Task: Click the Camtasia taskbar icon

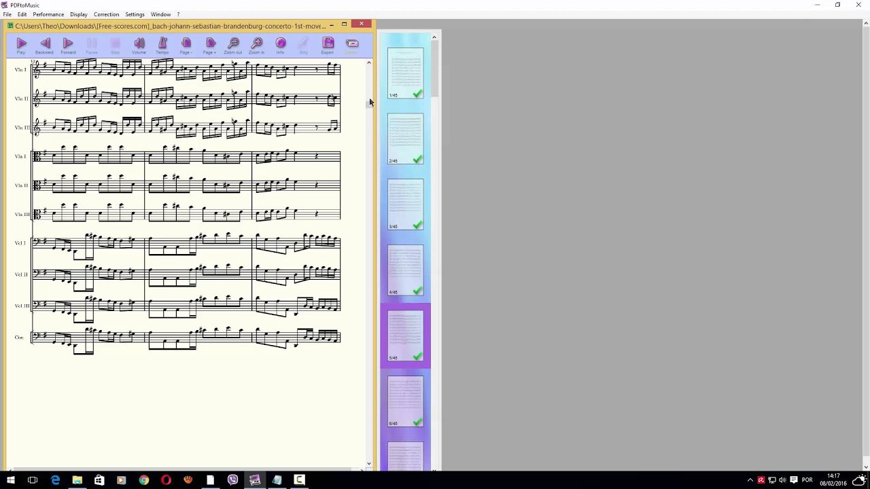Action: [x=299, y=480]
